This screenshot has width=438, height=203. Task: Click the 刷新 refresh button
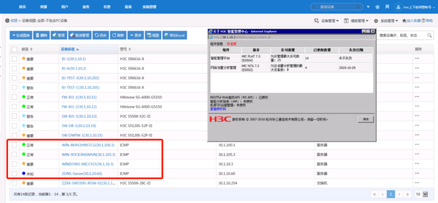[x=118, y=36]
